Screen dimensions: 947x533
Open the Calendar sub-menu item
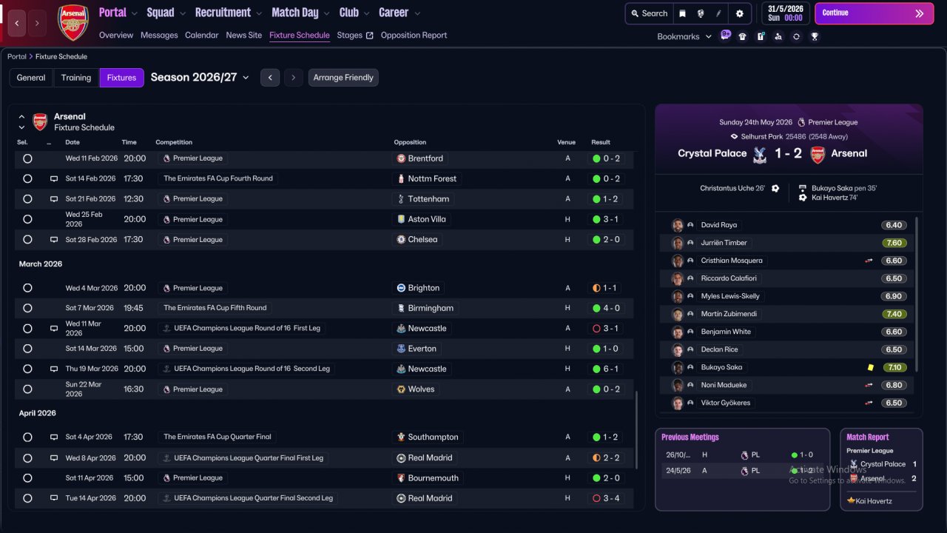click(x=202, y=35)
